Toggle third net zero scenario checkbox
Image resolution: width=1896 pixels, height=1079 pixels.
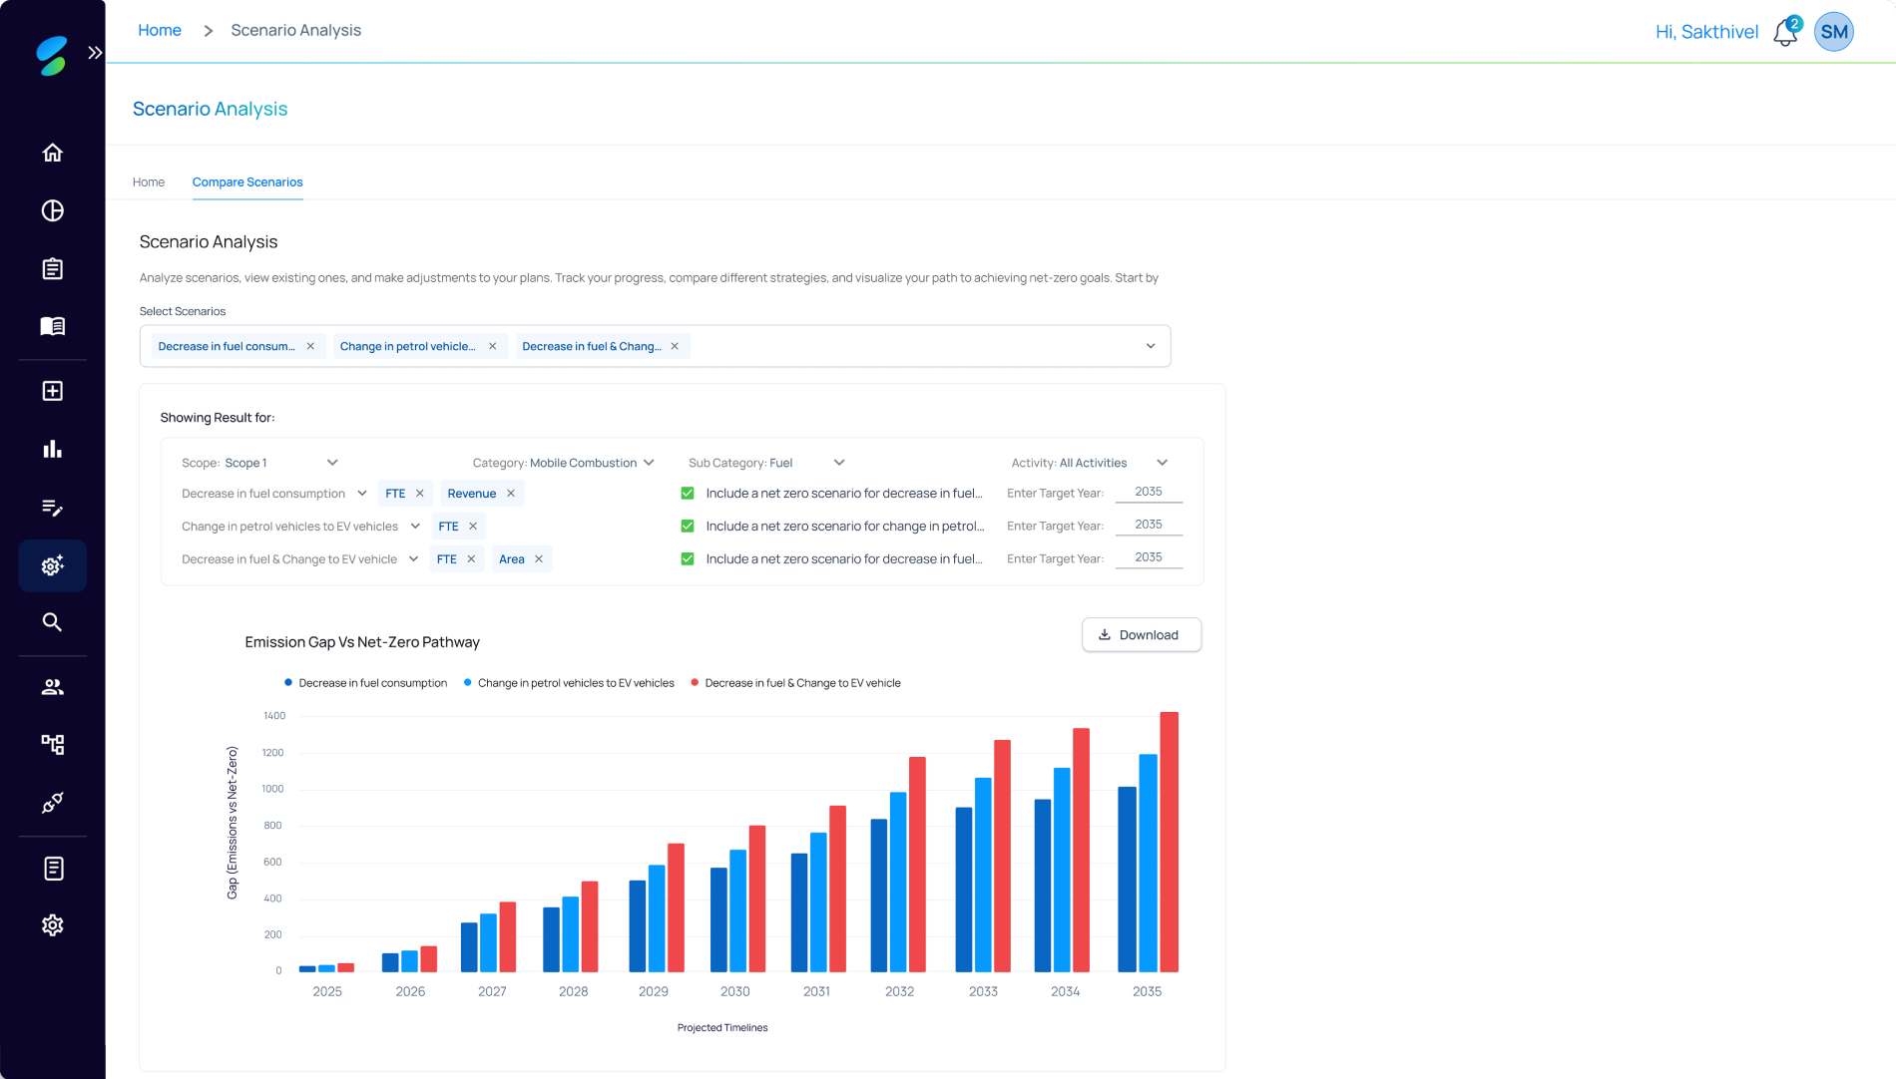(688, 559)
